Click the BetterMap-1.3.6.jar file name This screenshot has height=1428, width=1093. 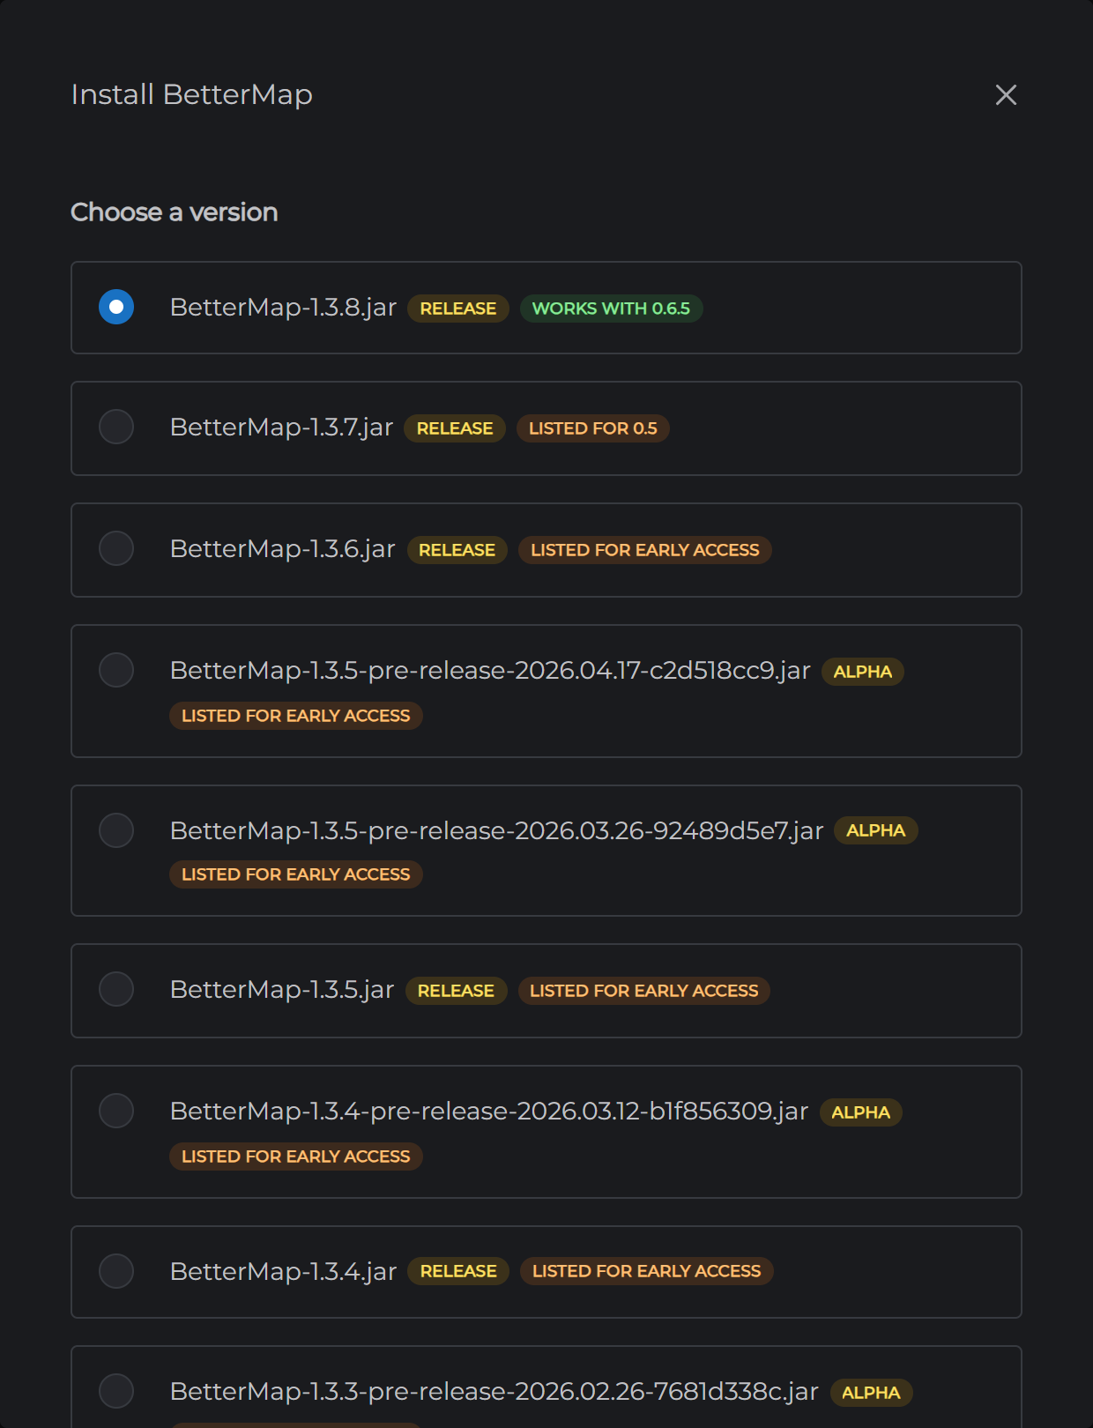[282, 549]
